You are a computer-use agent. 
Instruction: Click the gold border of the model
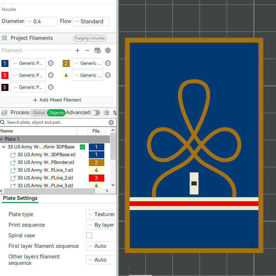(x=194, y=40)
